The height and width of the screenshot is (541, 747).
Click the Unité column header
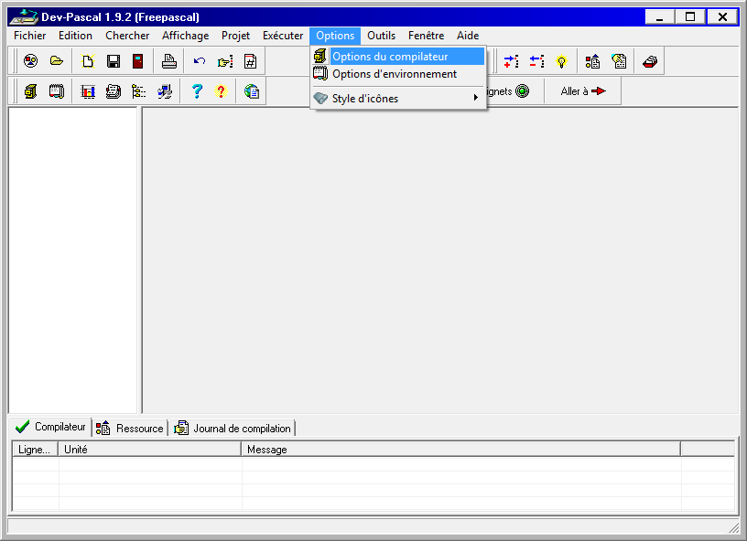coord(150,450)
